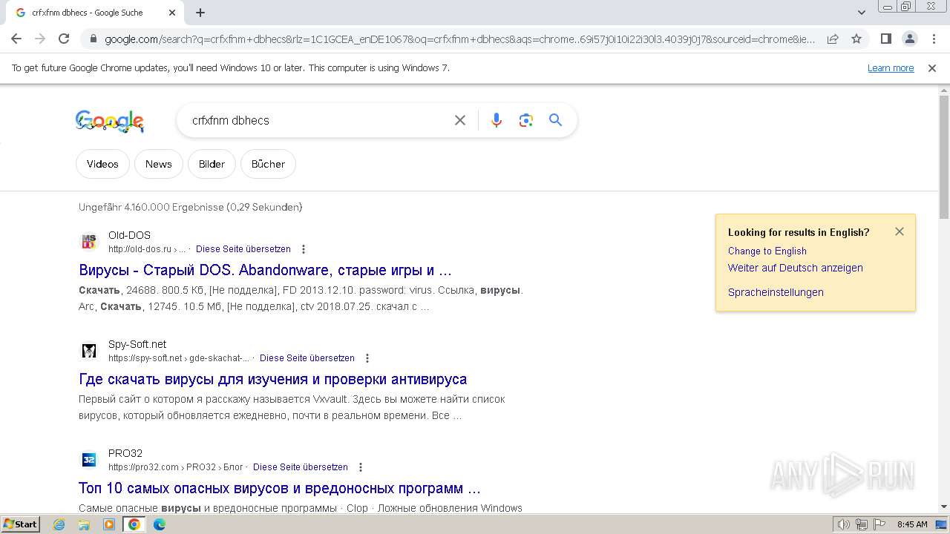Viewport: 950px width, 534px height.
Task: Start voice search with the microphone
Action: 497,120
